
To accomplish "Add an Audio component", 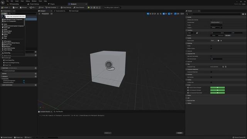I will point(5,24).
